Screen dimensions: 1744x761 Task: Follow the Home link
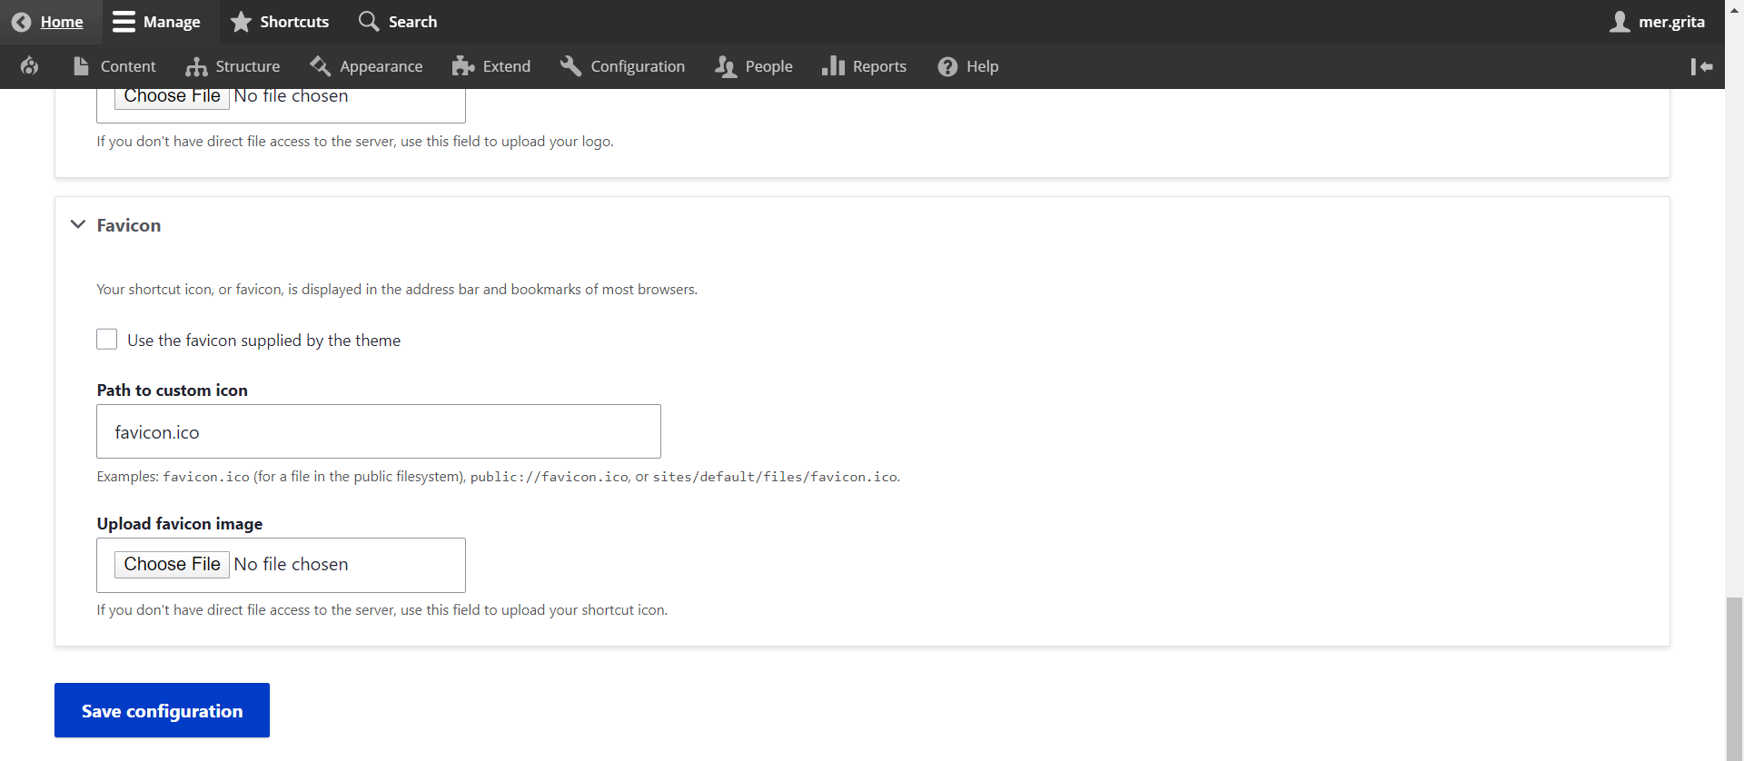pos(61,22)
